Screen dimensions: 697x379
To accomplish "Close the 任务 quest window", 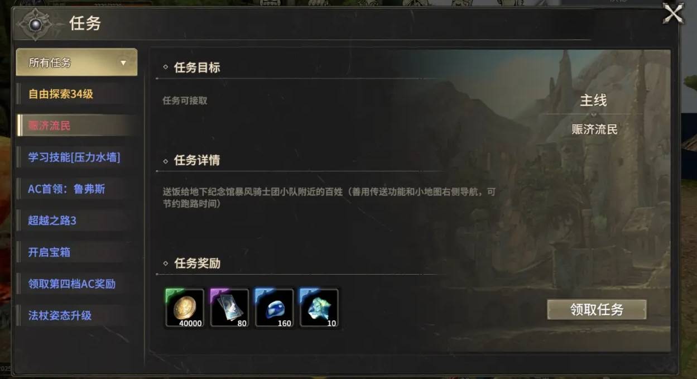I will 673,13.
